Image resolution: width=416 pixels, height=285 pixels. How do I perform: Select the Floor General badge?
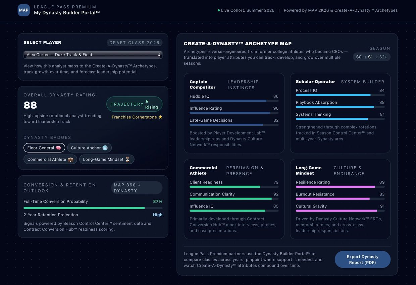(x=44, y=148)
